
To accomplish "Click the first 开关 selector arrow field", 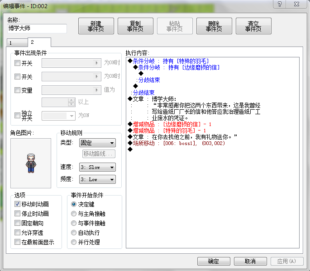I will point(72,63).
